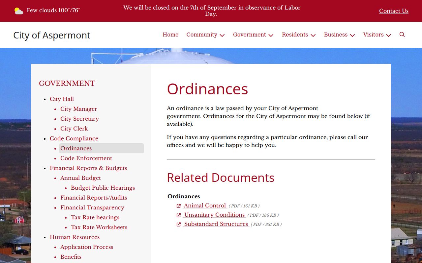Open the Substandard Structures PDF

click(216, 224)
